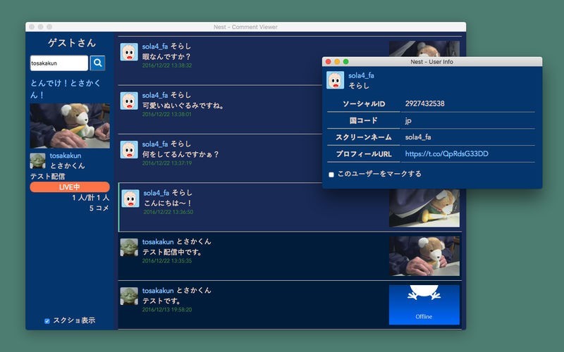564x352 pixels.
Task: Click the tosakakun username on the テストです。 comment
Action: coord(157,290)
